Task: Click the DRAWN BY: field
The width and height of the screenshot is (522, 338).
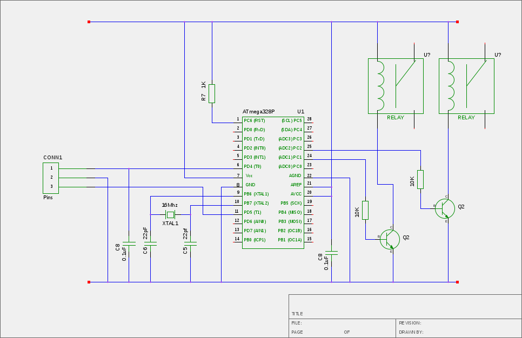Action: tap(411, 332)
